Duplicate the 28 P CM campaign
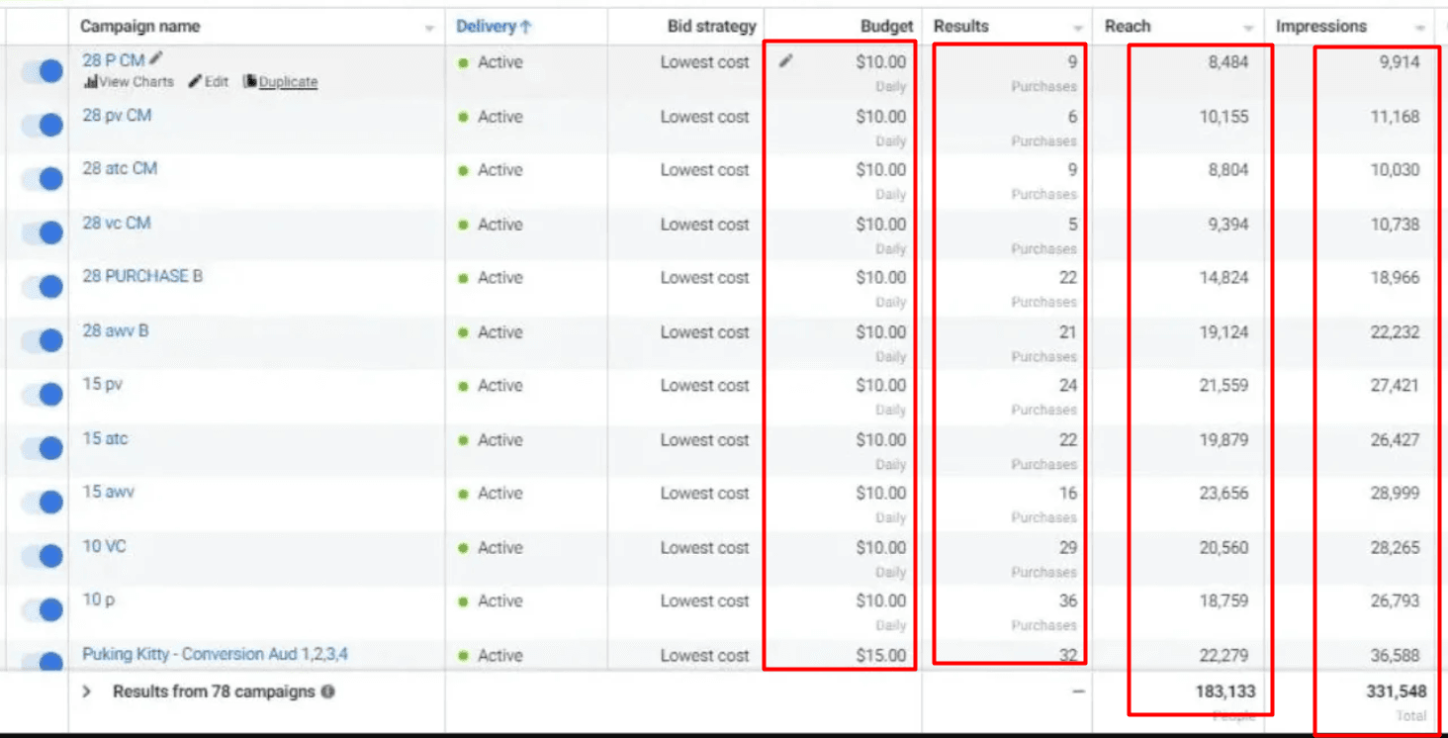This screenshot has height=738, width=1448. (x=281, y=82)
